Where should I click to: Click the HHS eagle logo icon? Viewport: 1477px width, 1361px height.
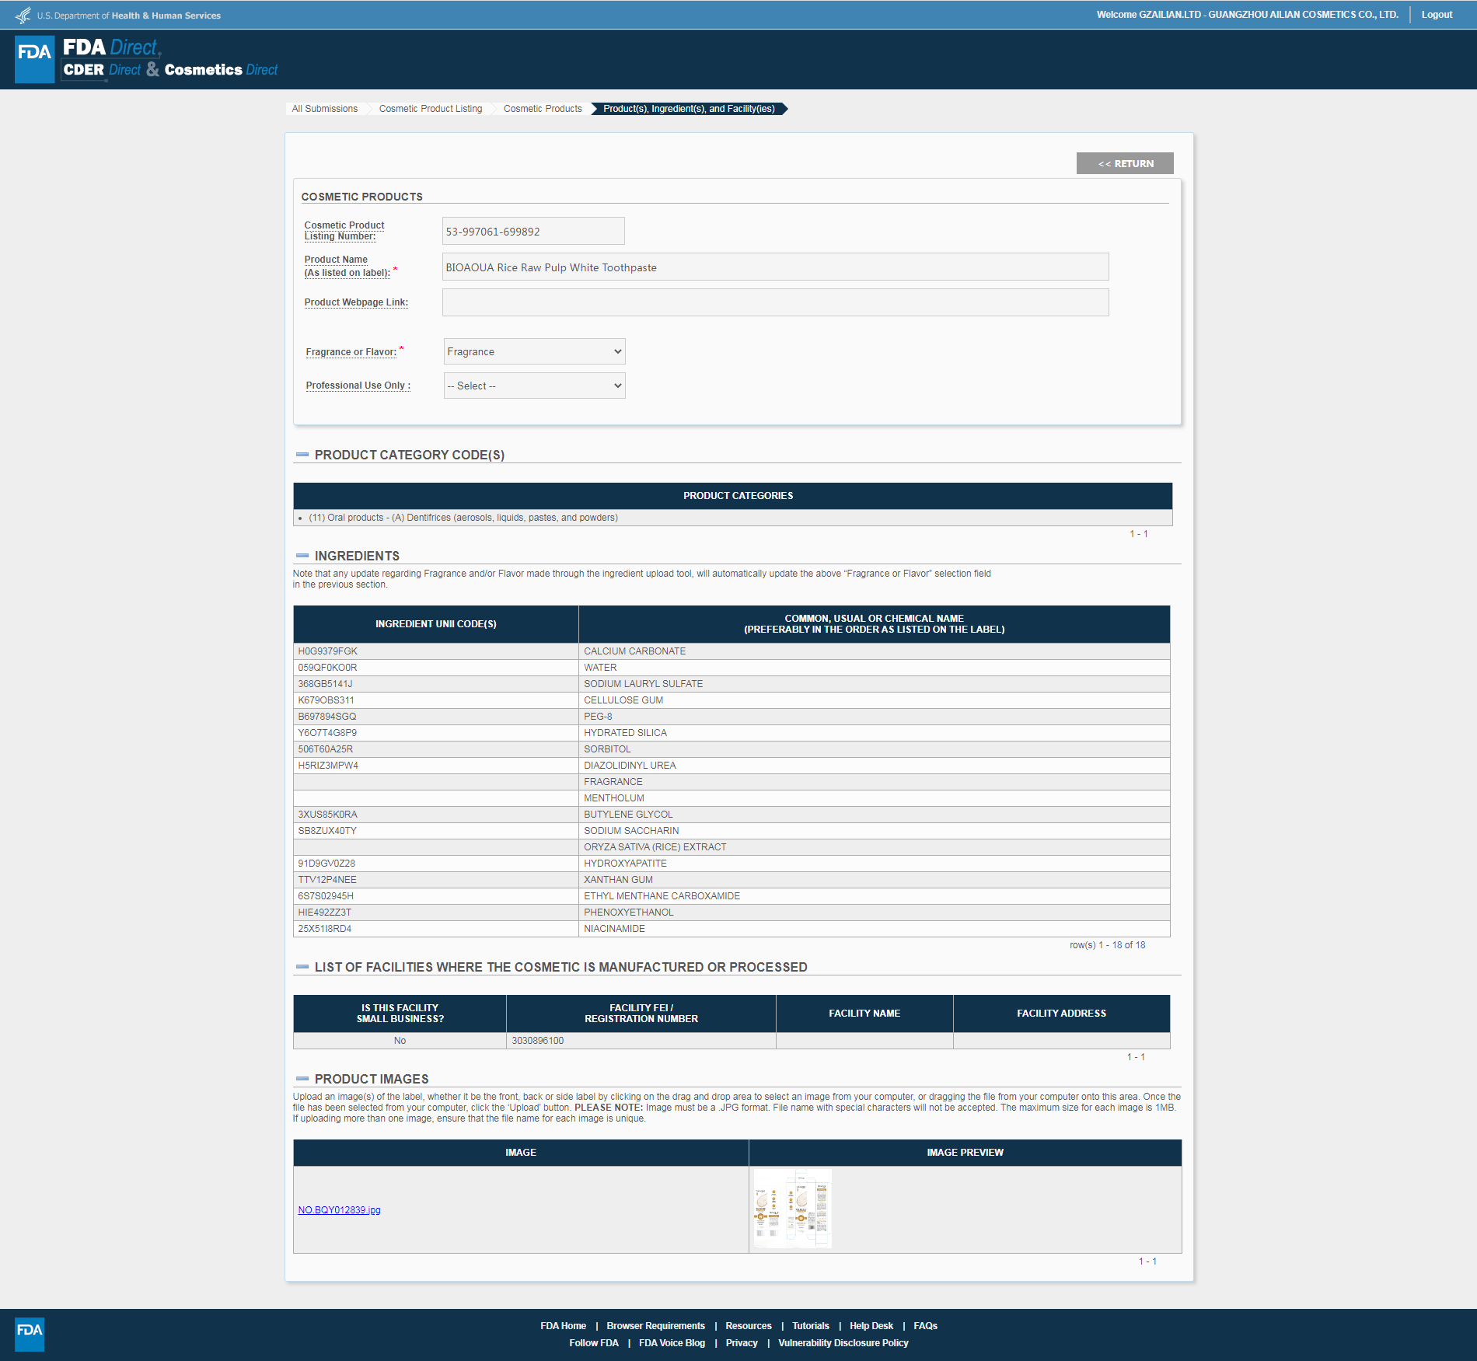[23, 15]
